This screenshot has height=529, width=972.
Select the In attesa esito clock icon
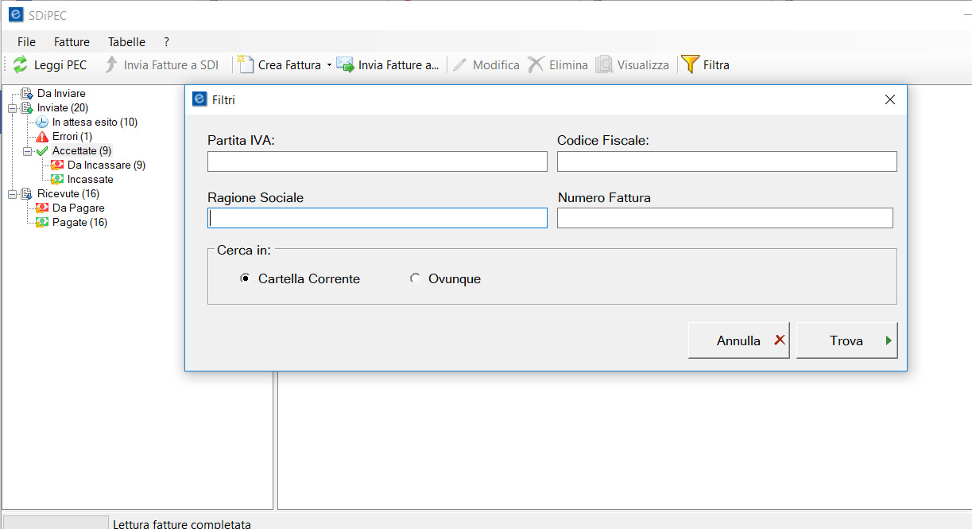(x=42, y=123)
